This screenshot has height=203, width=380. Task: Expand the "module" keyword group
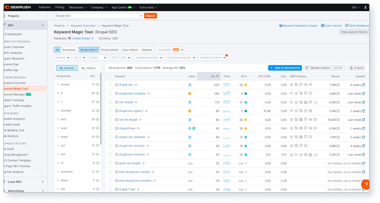pos(58,84)
